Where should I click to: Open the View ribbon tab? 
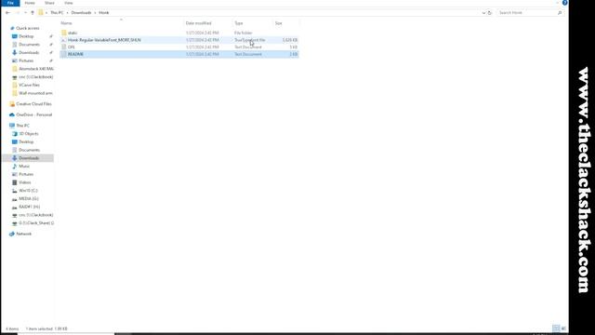pyautogui.click(x=68, y=3)
